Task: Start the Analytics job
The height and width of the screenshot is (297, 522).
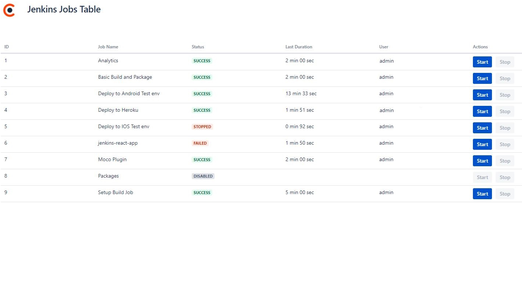Action: tap(482, 62)
